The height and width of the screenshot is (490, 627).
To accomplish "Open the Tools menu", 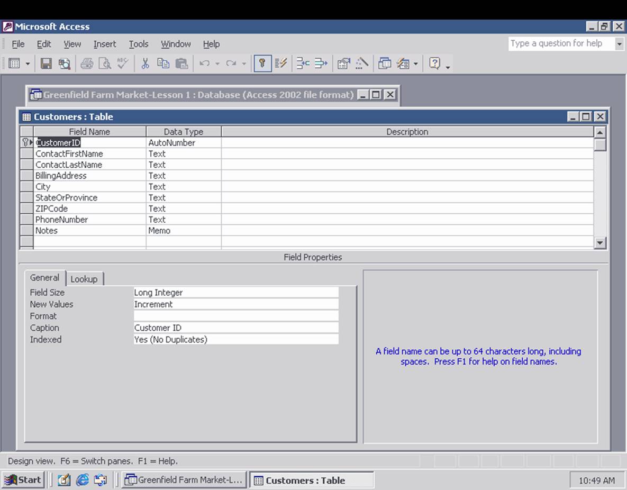I will (138, 44).
